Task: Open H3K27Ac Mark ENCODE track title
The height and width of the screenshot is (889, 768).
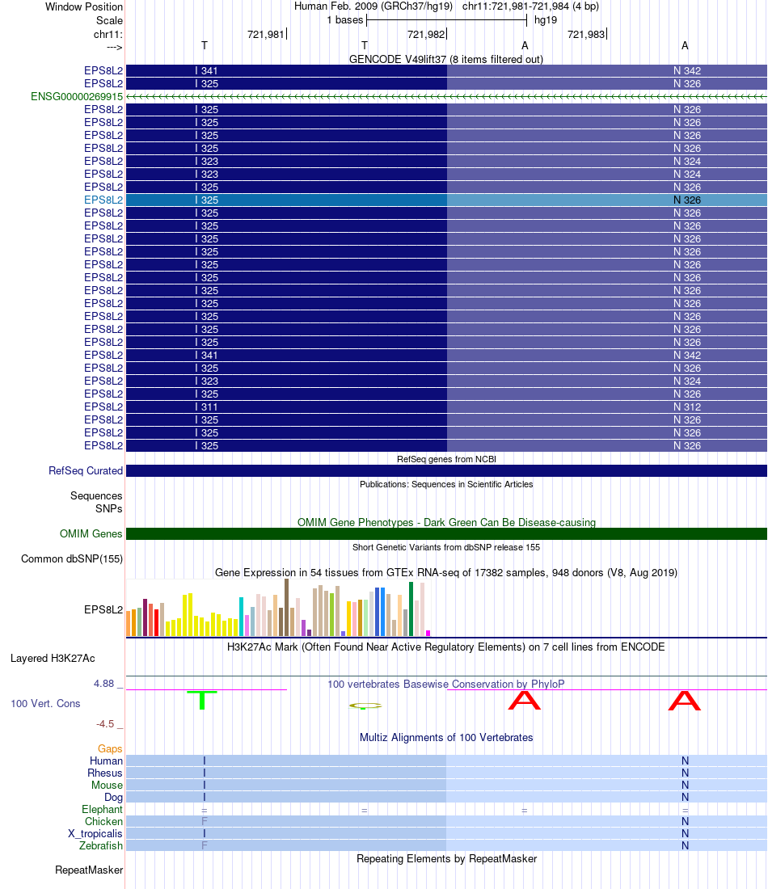Action: click(445, 647)
